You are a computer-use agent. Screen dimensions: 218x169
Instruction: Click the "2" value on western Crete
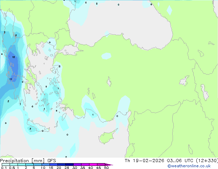click(30, 129)
